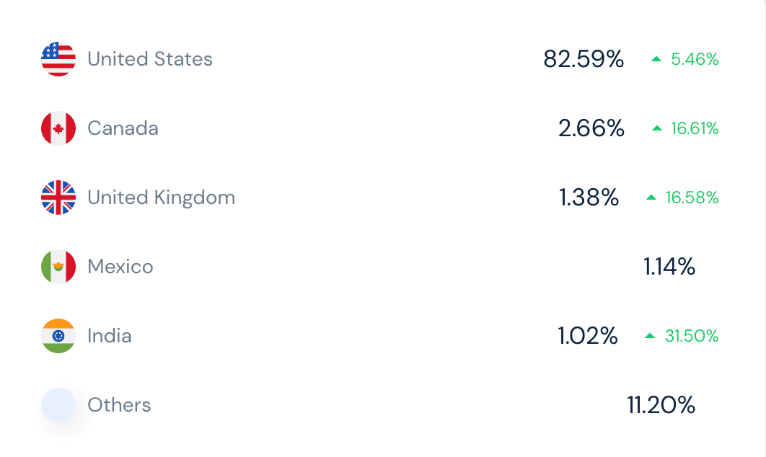This screenshot has width=766, height=457.
Task: Click the 2.66% traffic share value
Action: pyautogui.click(x=591, y=128)
